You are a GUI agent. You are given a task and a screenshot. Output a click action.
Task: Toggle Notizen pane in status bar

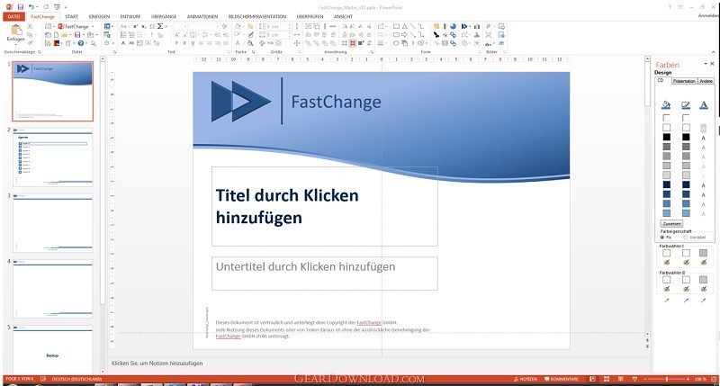point(526,379)
